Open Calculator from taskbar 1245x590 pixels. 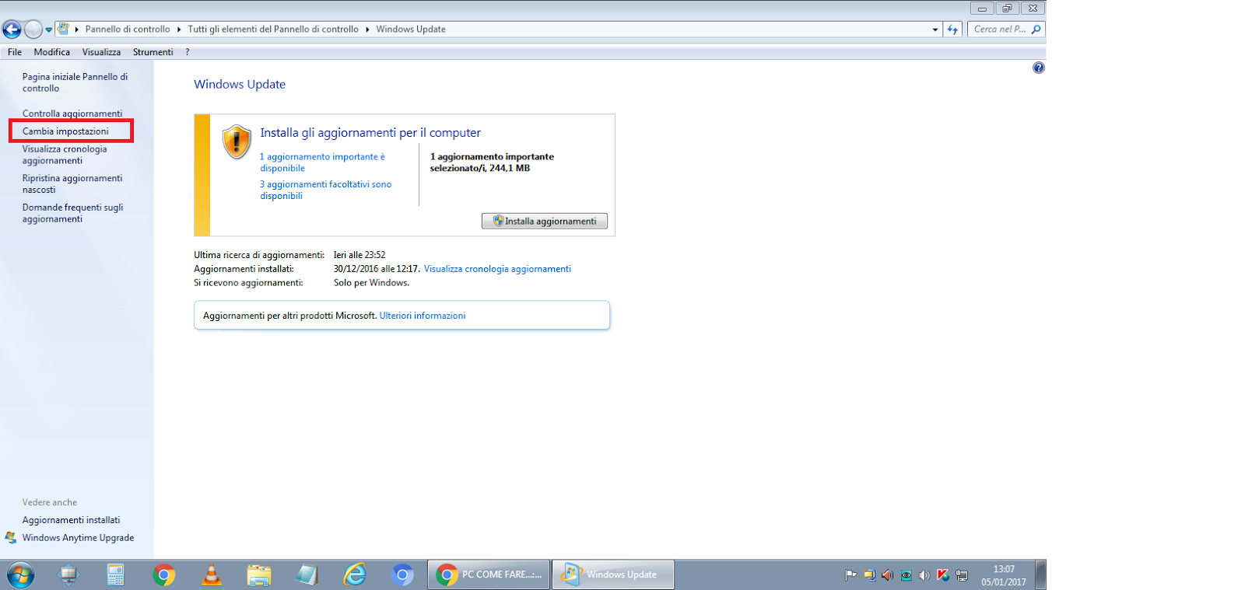[x=116, y=575]
